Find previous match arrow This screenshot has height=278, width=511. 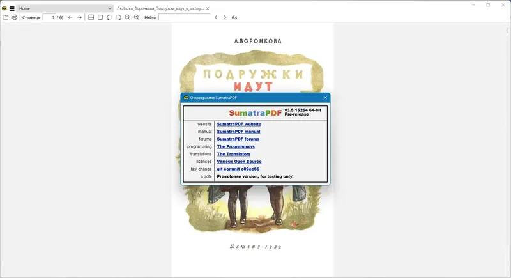216,17
